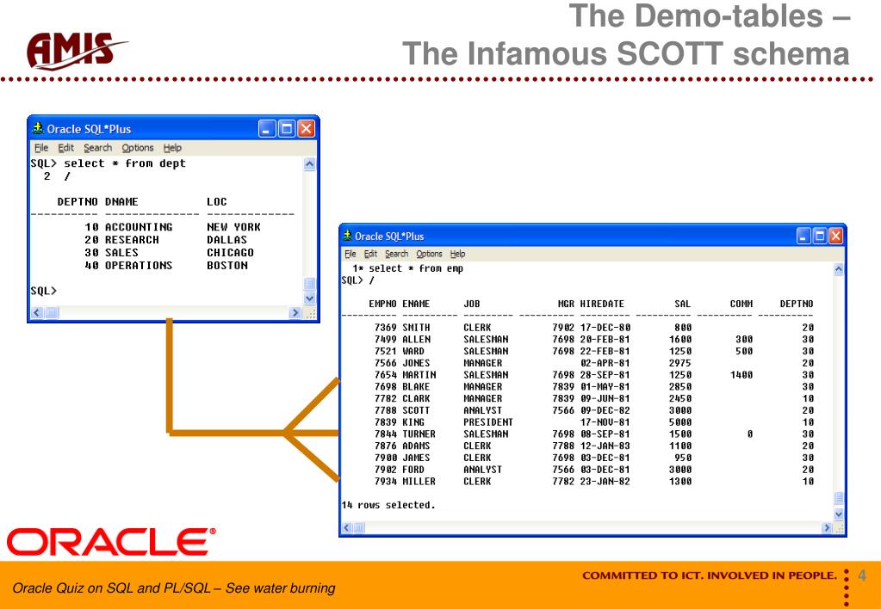Click resize grip of dept SQL*Plus window
This screenshot has height=609, width=881.
pos(311,313)
